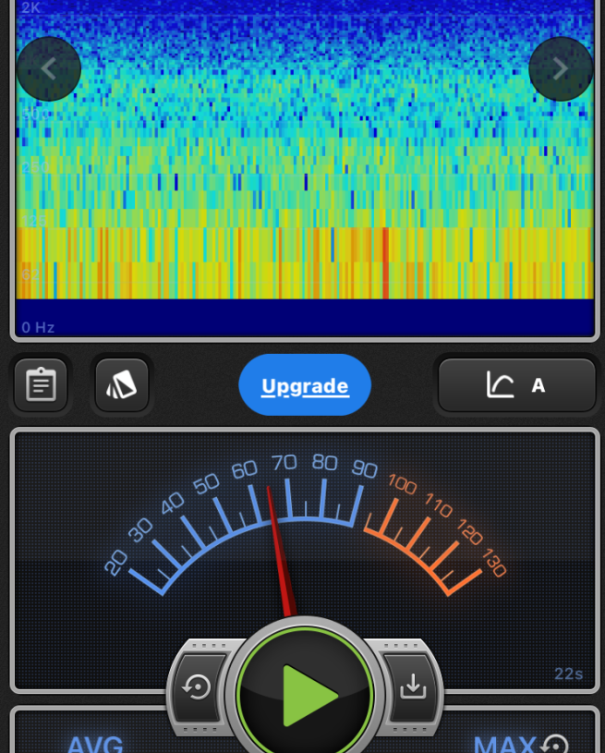Screen dimensions: 605x753
Task: Tap the download recording icon
Action: pyautogui.click(x=412, y=686)
